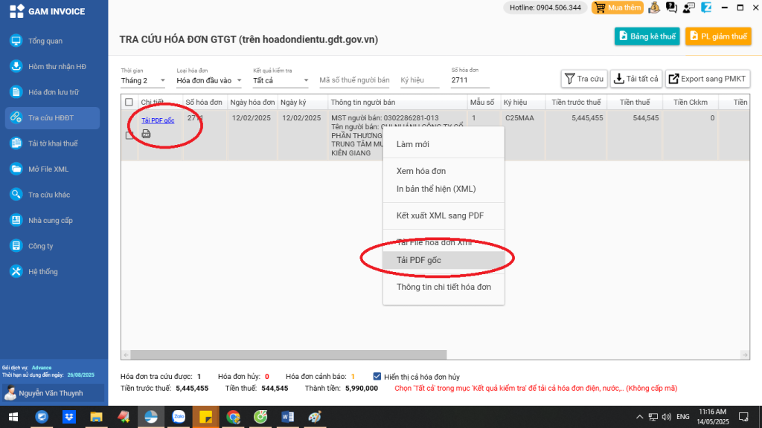Image resolution: width=762 pixels, height=428 pixels.
Task: Open Dropbox from the taskbar
Action: [69, 417]
